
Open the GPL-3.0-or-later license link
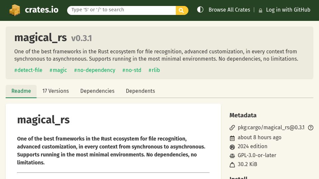click(x=257, y=155)
